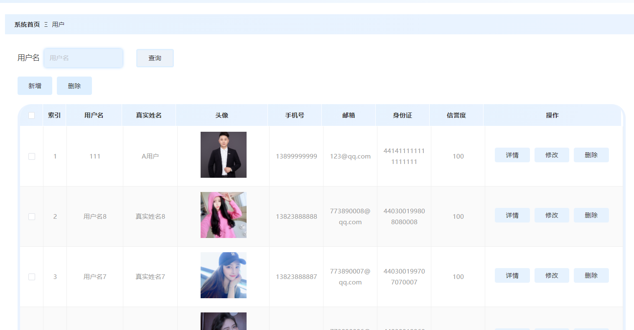Click 删除 for user 111 row
Viewport: 634px width, 330px height.
(591, 155)
